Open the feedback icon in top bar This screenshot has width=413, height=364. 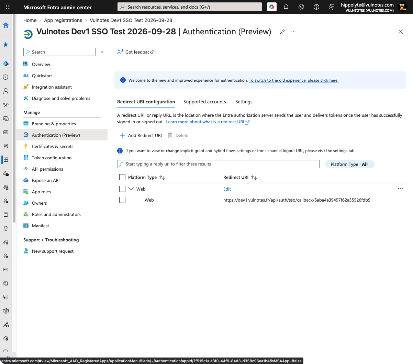click(x=332, y=7)
